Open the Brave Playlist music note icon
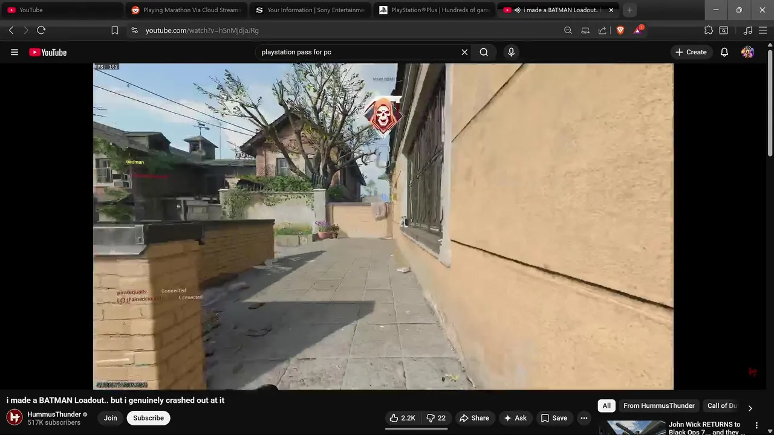Viewport: 774px width, 435px height. coord(748,30)
